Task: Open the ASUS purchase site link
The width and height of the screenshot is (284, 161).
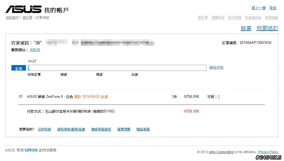Action: pos(35,50)
